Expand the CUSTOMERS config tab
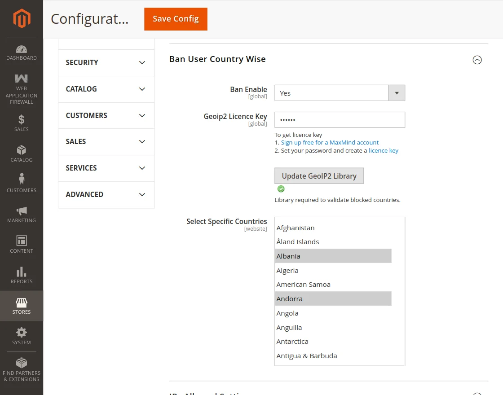 [x=106, y=115]
